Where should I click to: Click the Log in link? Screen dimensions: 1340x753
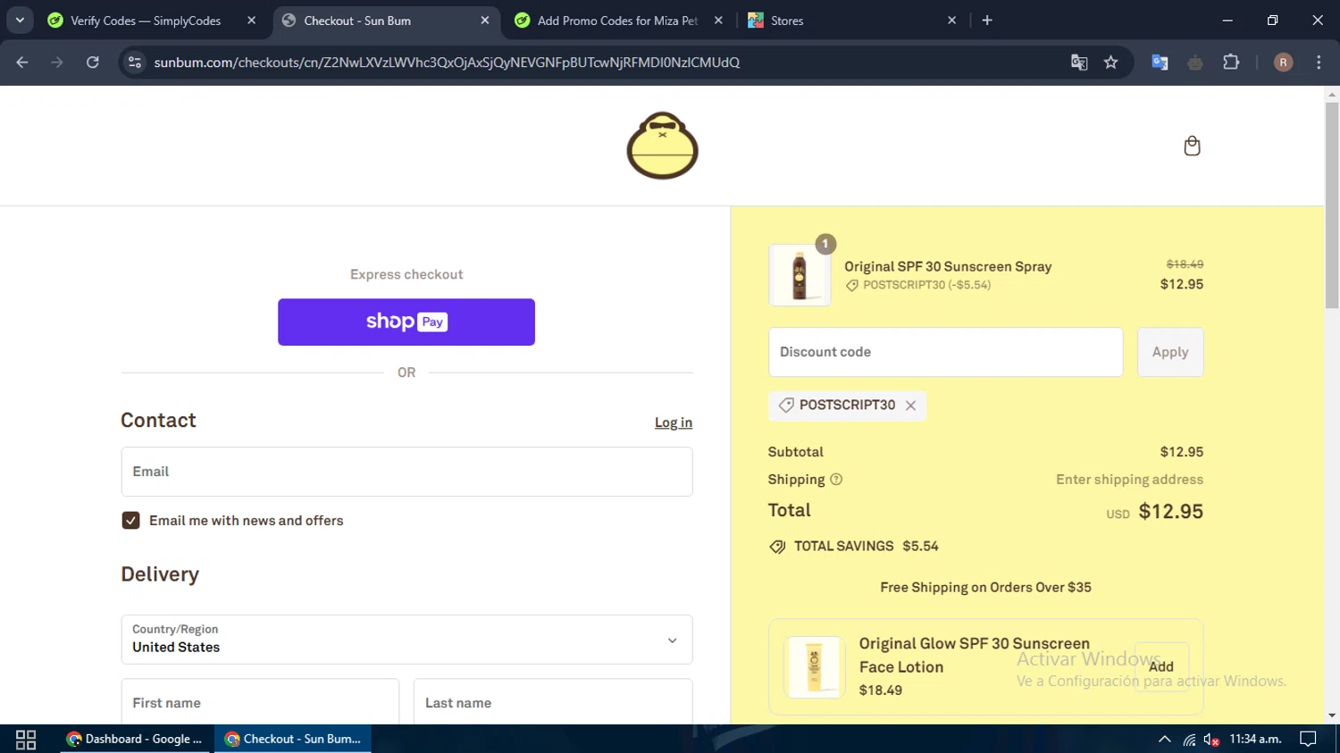coord(674,423)
